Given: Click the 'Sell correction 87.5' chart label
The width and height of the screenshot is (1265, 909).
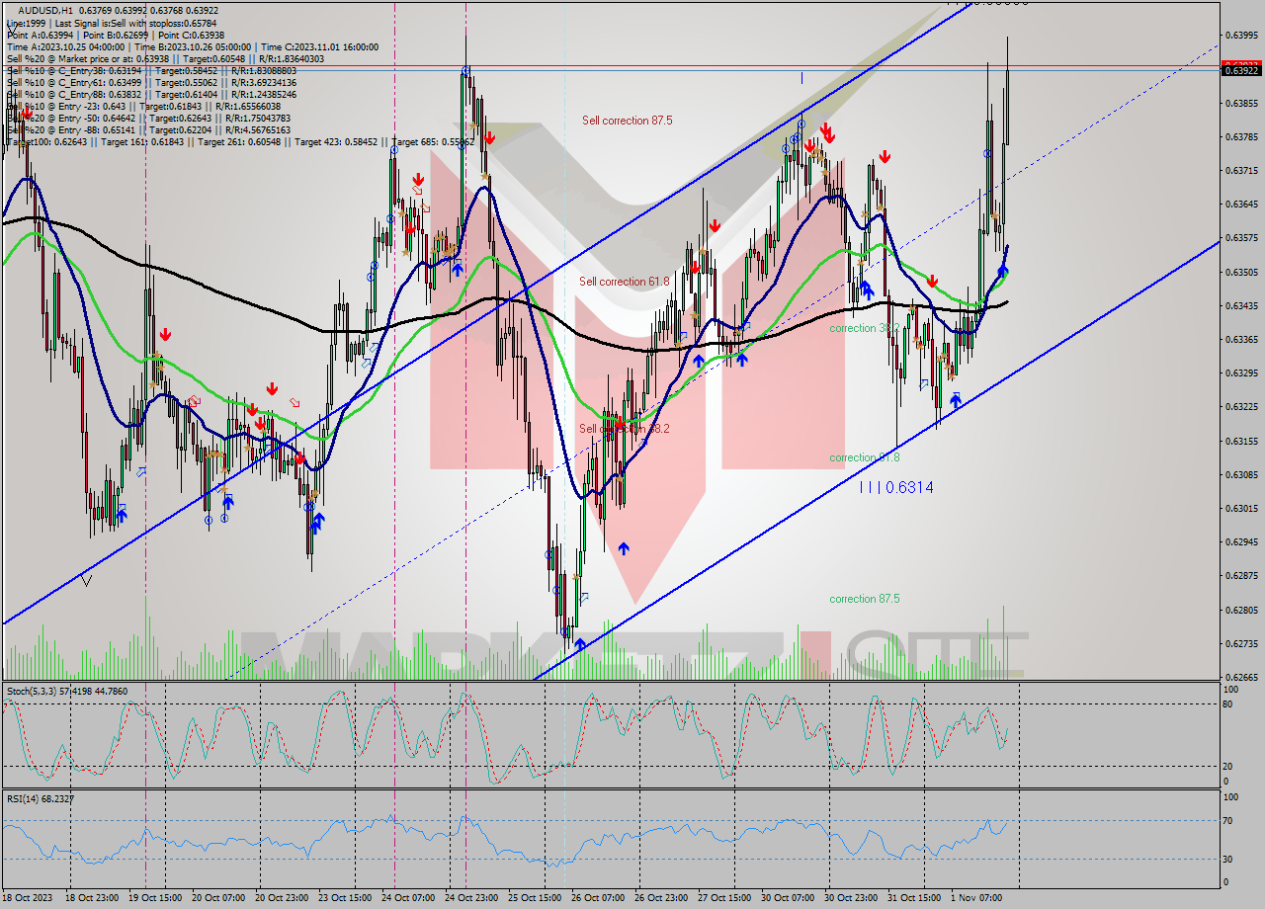Looking at the screenshot, I should (628, 121).
